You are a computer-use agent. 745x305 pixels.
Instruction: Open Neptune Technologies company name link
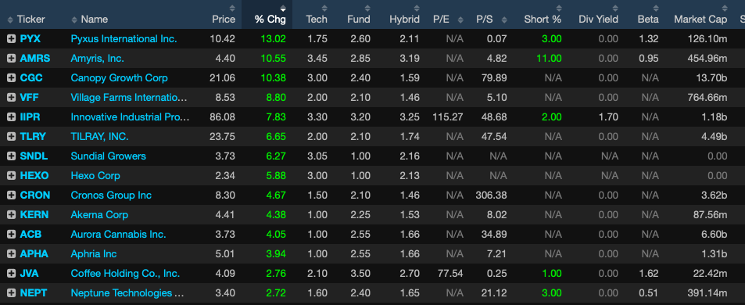click(127, 292)
